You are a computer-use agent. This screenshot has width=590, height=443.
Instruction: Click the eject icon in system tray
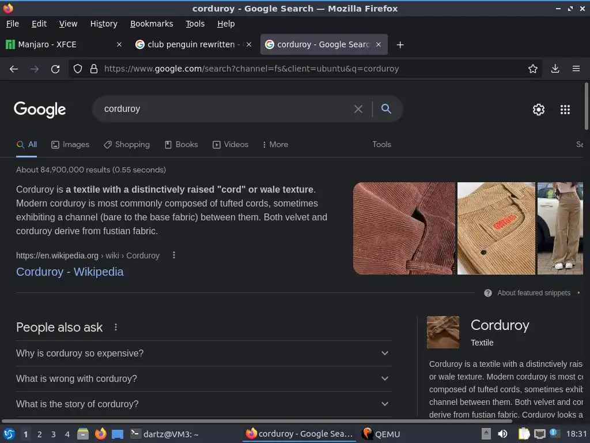pos(486,434)
